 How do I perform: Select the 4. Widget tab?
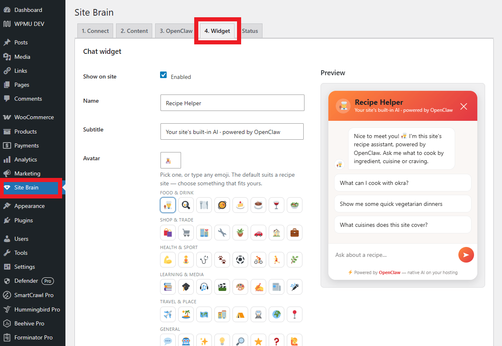click(x=217, y=31)
